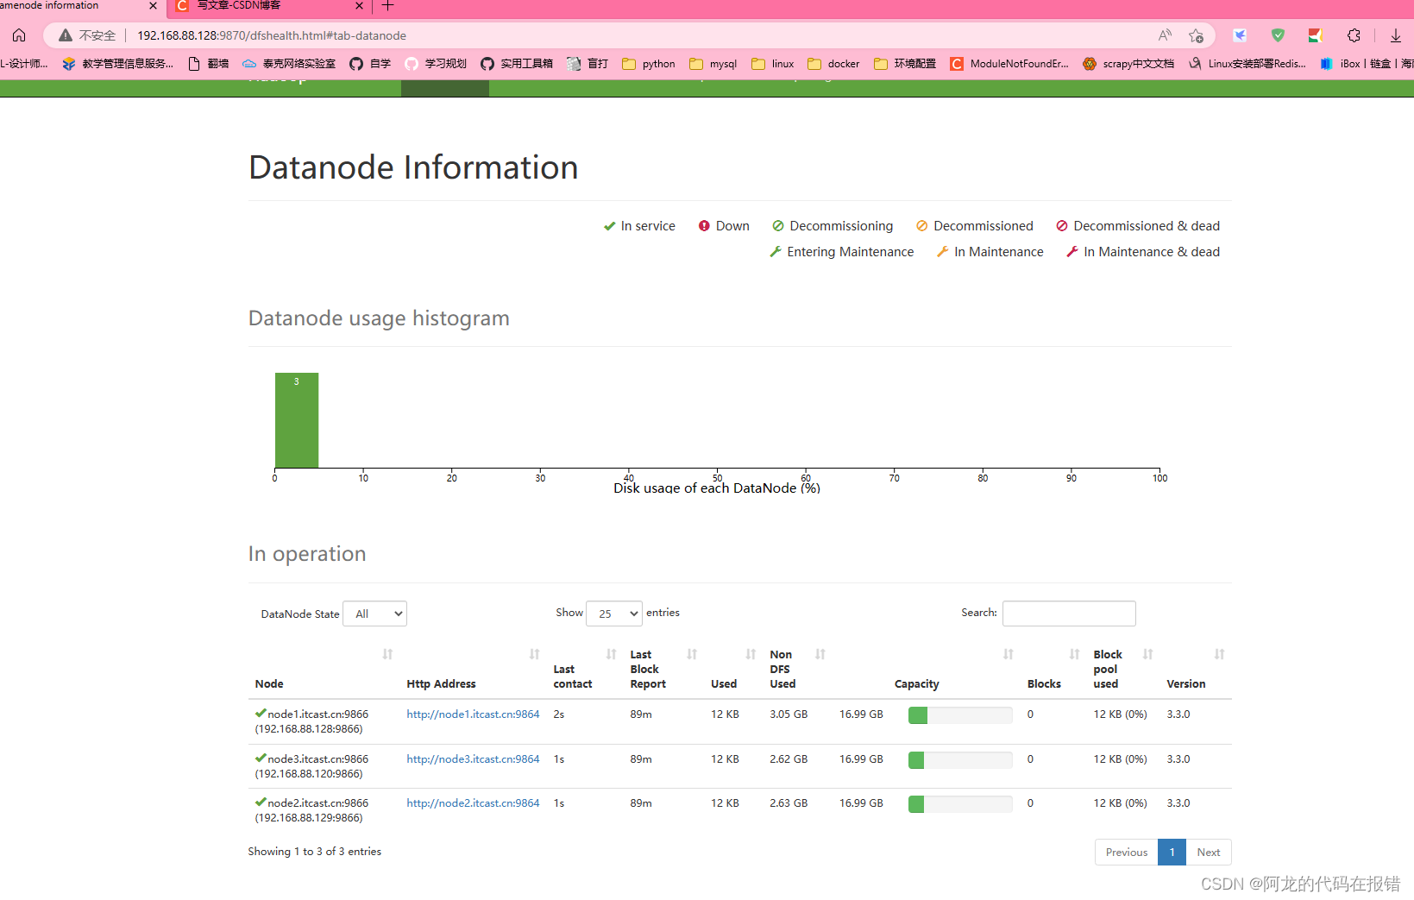Sort table by Version column sort icon
This screenshot has width=1414, height=900.
tap(1219, 655)
